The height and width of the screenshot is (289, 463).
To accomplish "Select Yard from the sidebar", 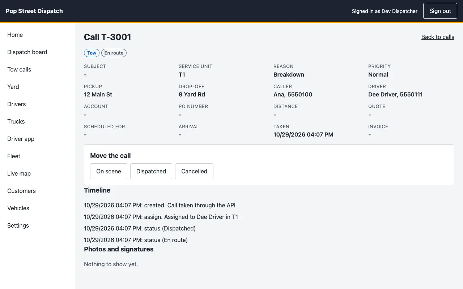I will (x=13, y=87).
